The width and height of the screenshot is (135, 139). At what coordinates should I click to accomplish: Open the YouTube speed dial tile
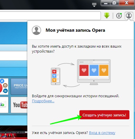[19, 105]
